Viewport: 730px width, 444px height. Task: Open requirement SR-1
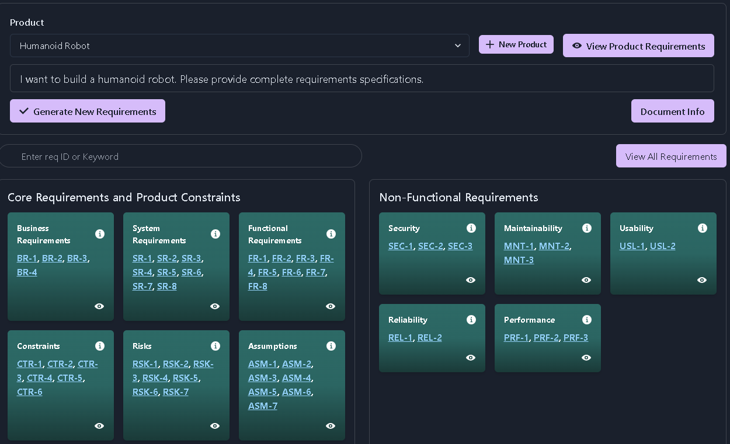(142, 258)
